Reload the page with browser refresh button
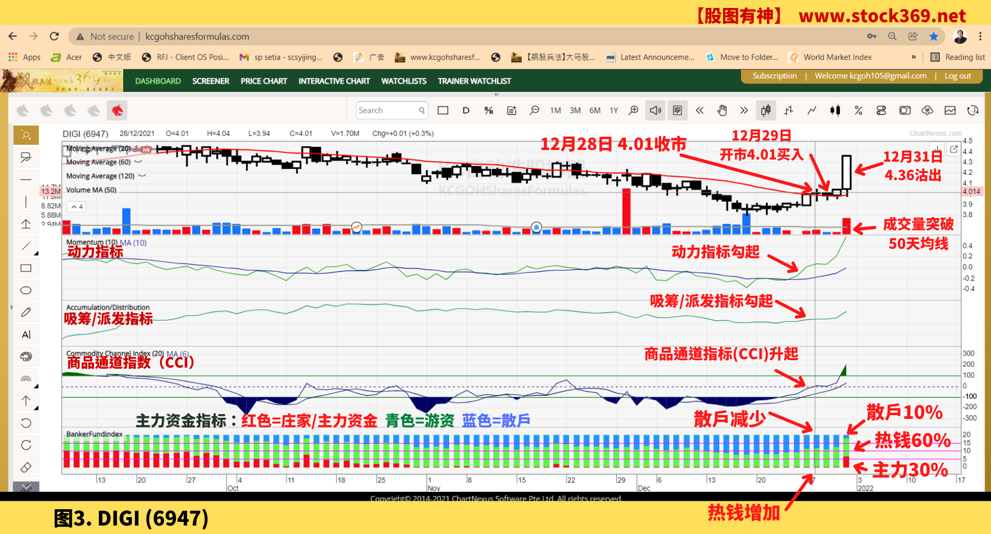Screen dimensions: 991x534 click(x=54, y=36)
